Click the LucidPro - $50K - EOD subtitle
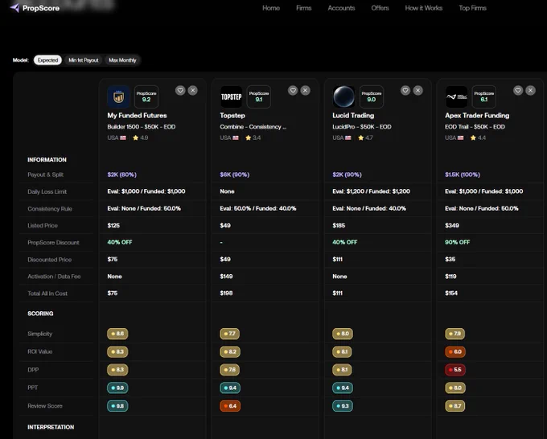This screenshot has height=439, width=547. click(362, 126)
